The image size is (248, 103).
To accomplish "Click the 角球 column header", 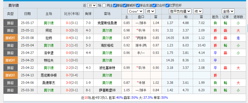I will [x=88, y=14].
